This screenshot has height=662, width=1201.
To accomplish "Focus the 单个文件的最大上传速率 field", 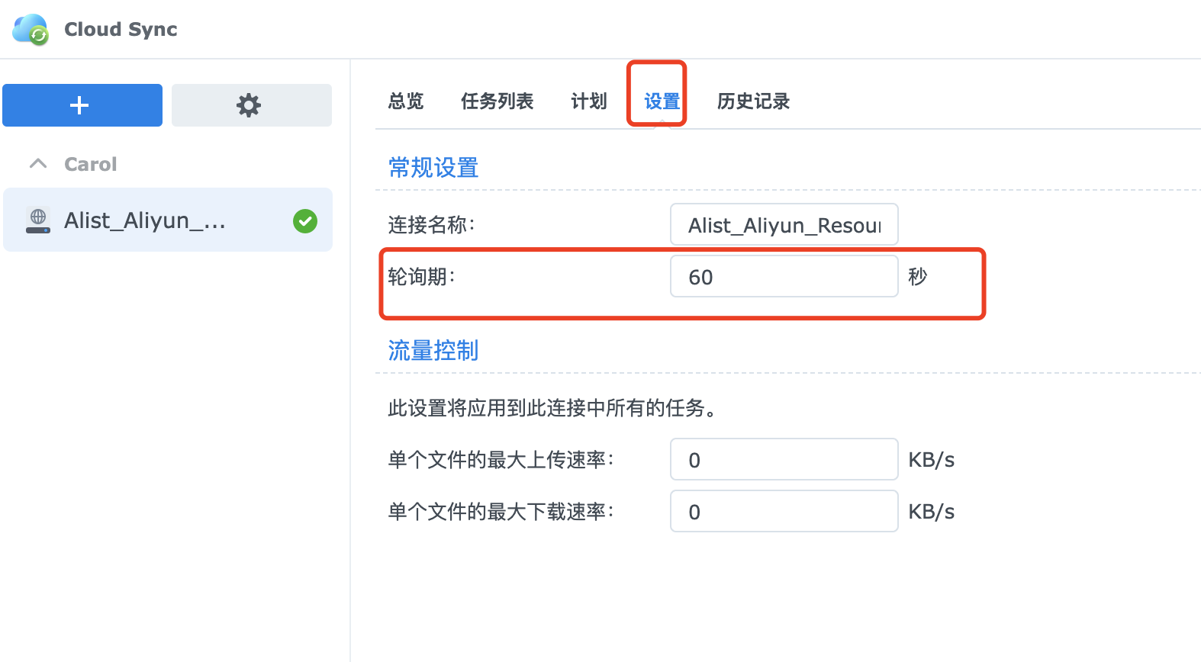I will click(784, 460).
